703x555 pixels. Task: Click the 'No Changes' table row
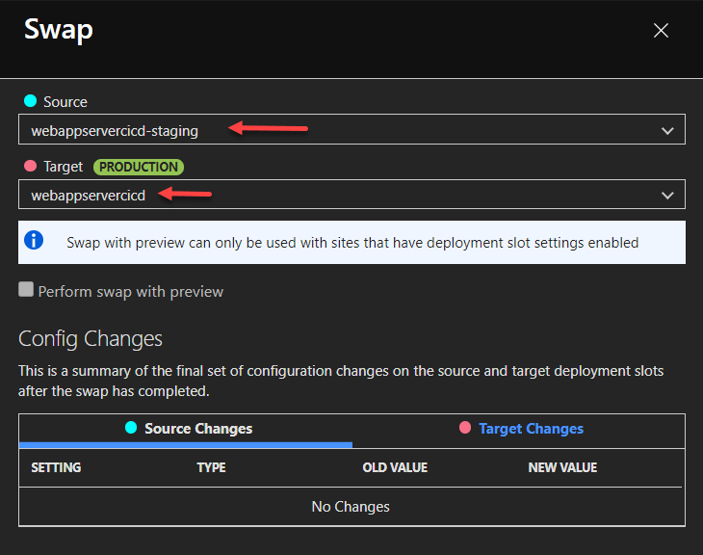click(351, 506)
